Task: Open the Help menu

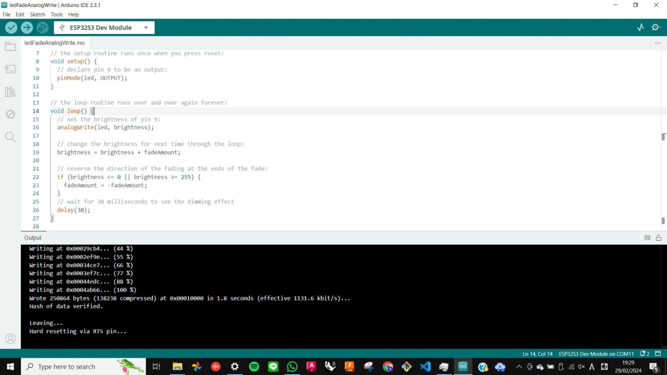Action: point(74,14)
